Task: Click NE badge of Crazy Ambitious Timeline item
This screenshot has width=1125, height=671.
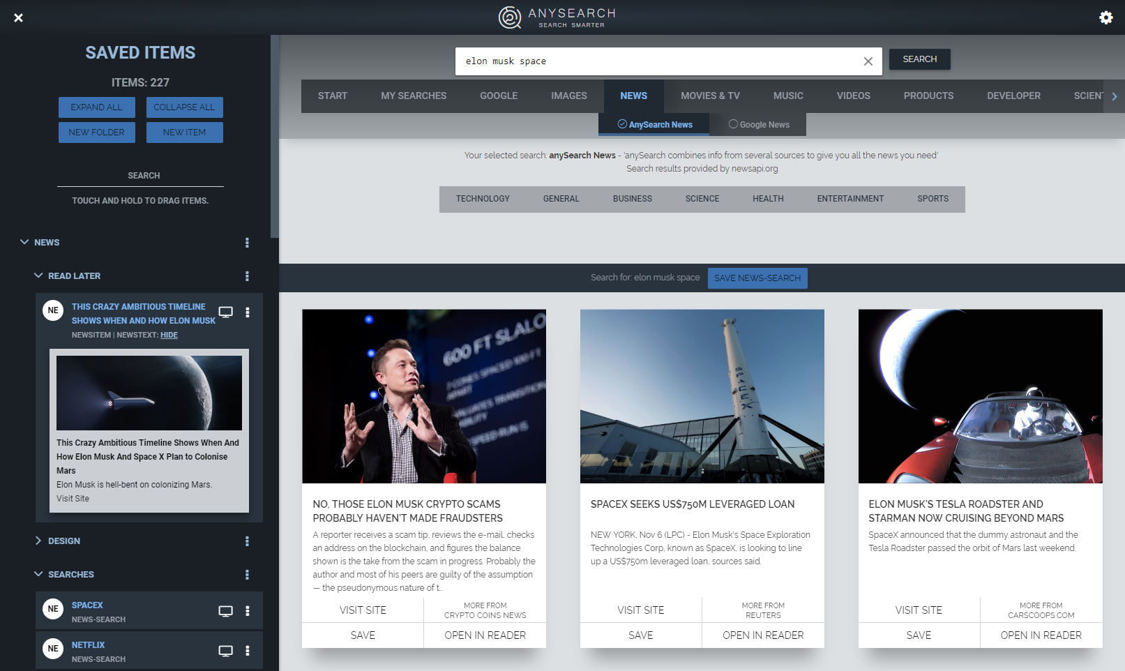Action: click(x=53, y=310)
